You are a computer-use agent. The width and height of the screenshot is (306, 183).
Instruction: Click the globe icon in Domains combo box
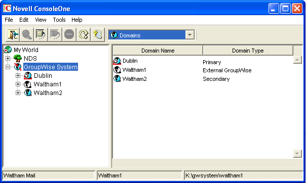point(114,35)
